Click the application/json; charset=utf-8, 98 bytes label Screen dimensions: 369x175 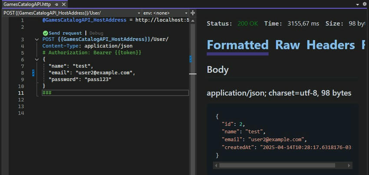point(279,93)
